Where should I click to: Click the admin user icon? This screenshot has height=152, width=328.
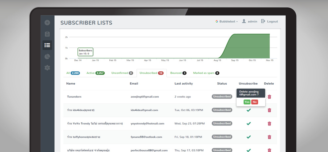click(x=244, y=21)
